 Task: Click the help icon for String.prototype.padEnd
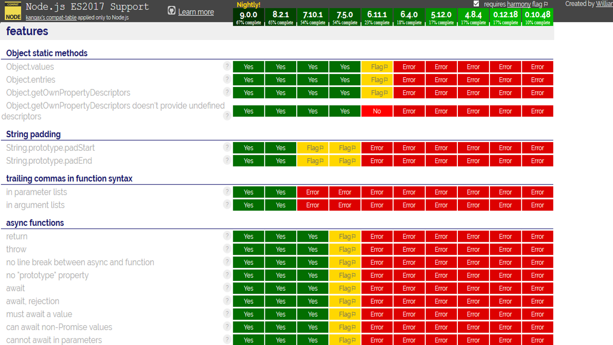click(227, 161)
